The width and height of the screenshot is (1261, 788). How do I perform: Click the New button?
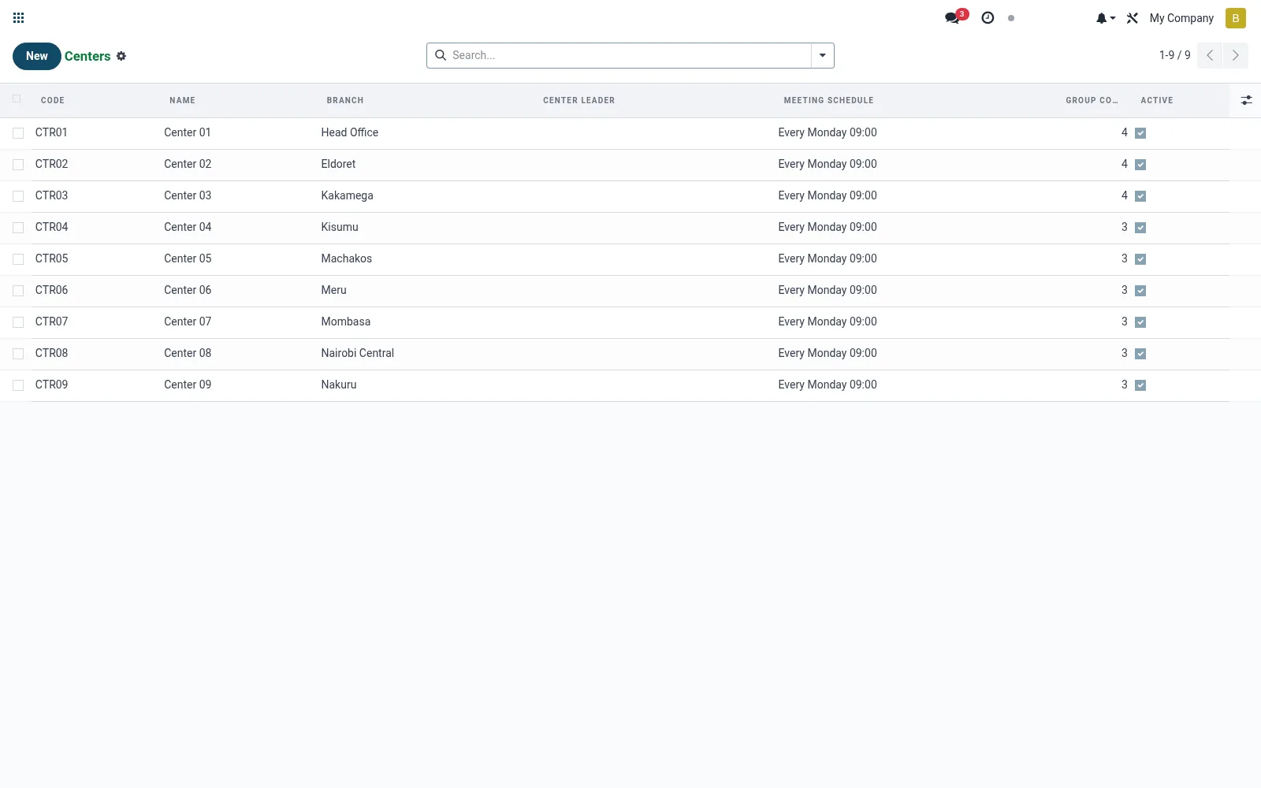point(37,56)
